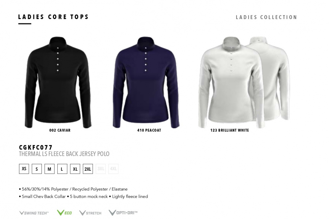Open the navy Peacoat polo image
This screenshot has width=329, height=219.
(146, 82)
